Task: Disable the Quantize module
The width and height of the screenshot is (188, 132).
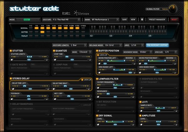Action: tap(54, 51)
